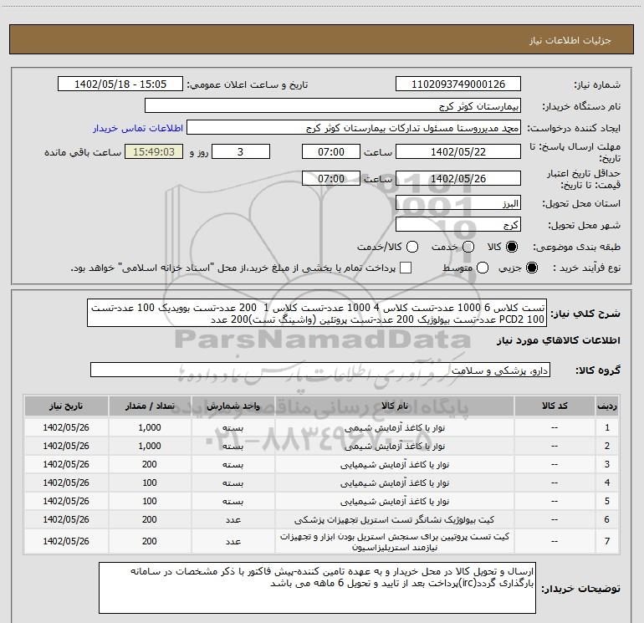Screen dimensions: 644x623
Task: Select the جزیی purchase type radio
Action: [x=531, y=268]
